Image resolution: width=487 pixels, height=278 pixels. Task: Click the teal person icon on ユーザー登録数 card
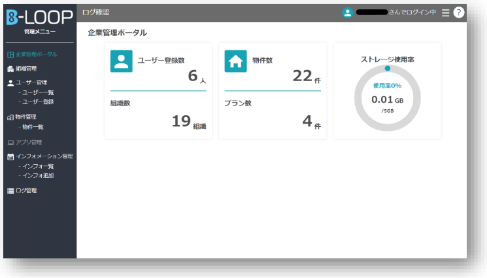[122, 61]
